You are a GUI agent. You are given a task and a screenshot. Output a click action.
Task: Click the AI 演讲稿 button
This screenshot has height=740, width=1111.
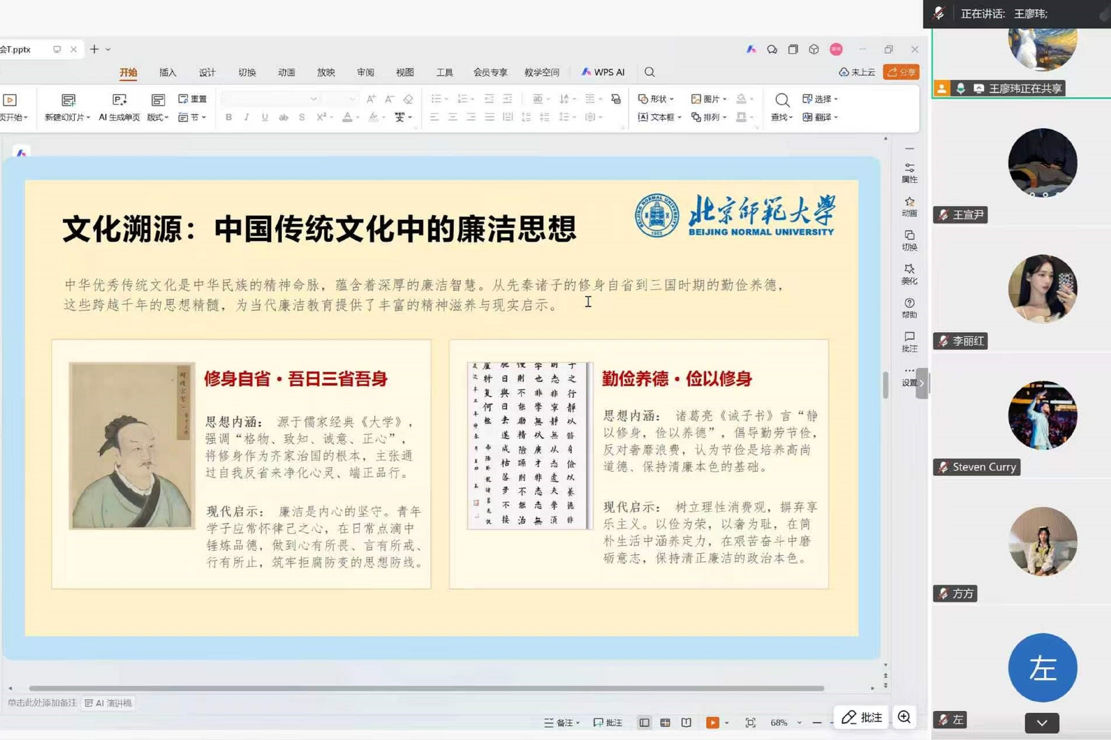(x=109, y=703)
